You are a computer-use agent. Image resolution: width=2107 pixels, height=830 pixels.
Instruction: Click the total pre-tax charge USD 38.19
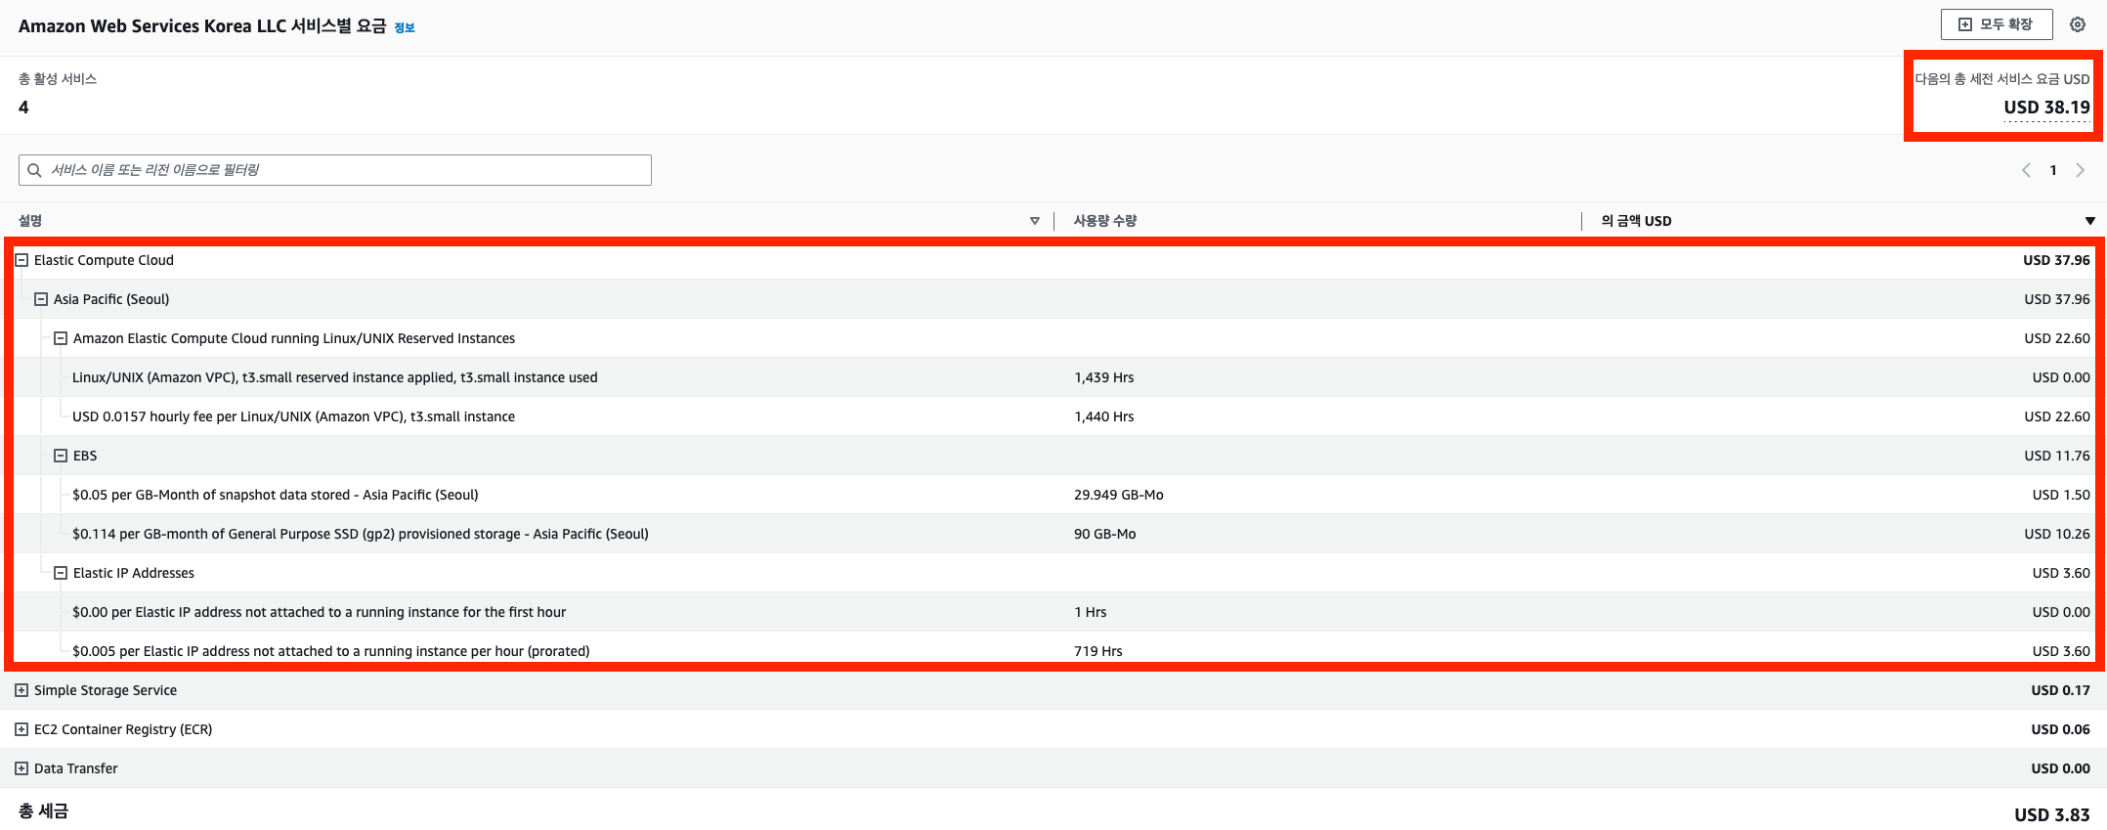[2046, 108]
